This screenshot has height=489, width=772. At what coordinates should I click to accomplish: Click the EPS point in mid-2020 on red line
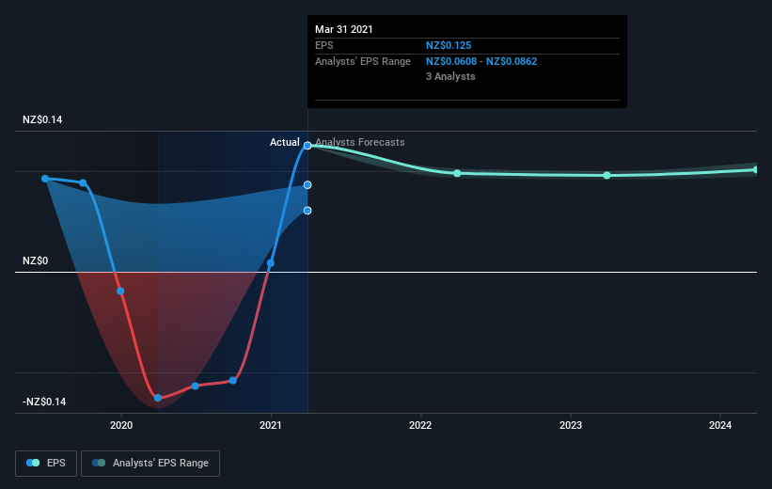pos(196,386)
